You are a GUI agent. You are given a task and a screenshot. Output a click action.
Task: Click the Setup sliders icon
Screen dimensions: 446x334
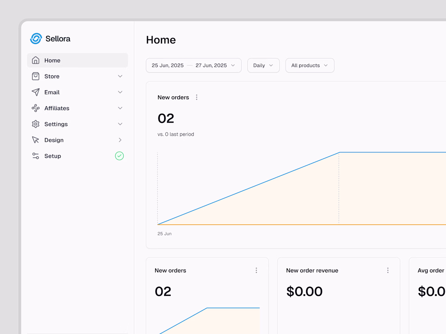(36, 156)
